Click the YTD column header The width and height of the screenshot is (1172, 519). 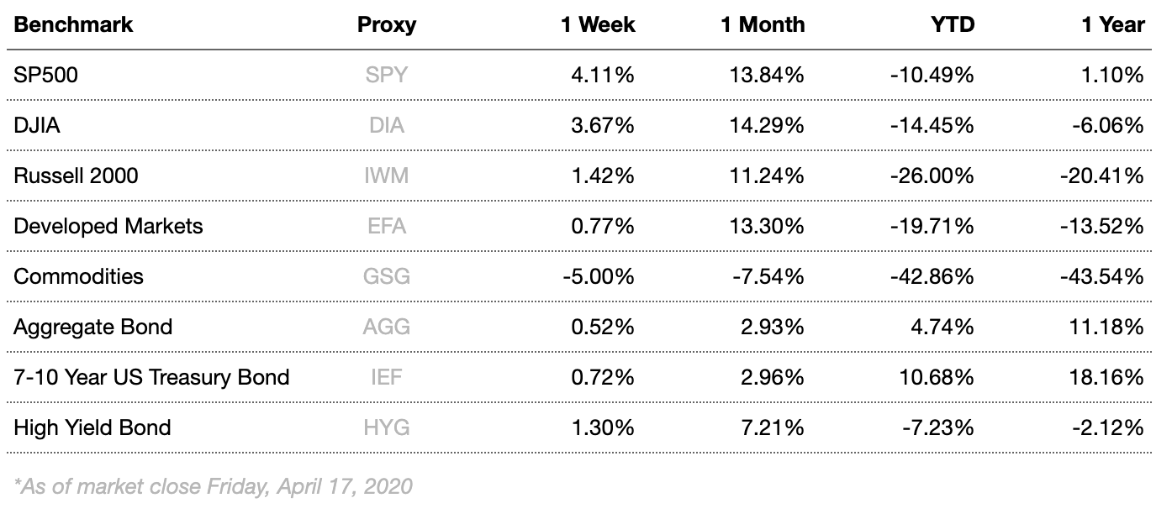click(953, 24)
